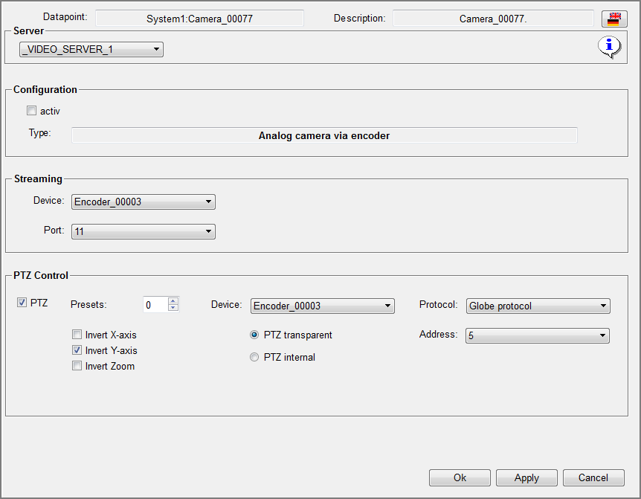
Task: Click the language flags icon button
Action: [613, 19]
